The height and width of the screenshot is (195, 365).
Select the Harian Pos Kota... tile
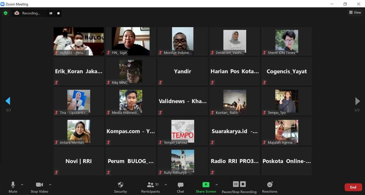pos(235,71)
